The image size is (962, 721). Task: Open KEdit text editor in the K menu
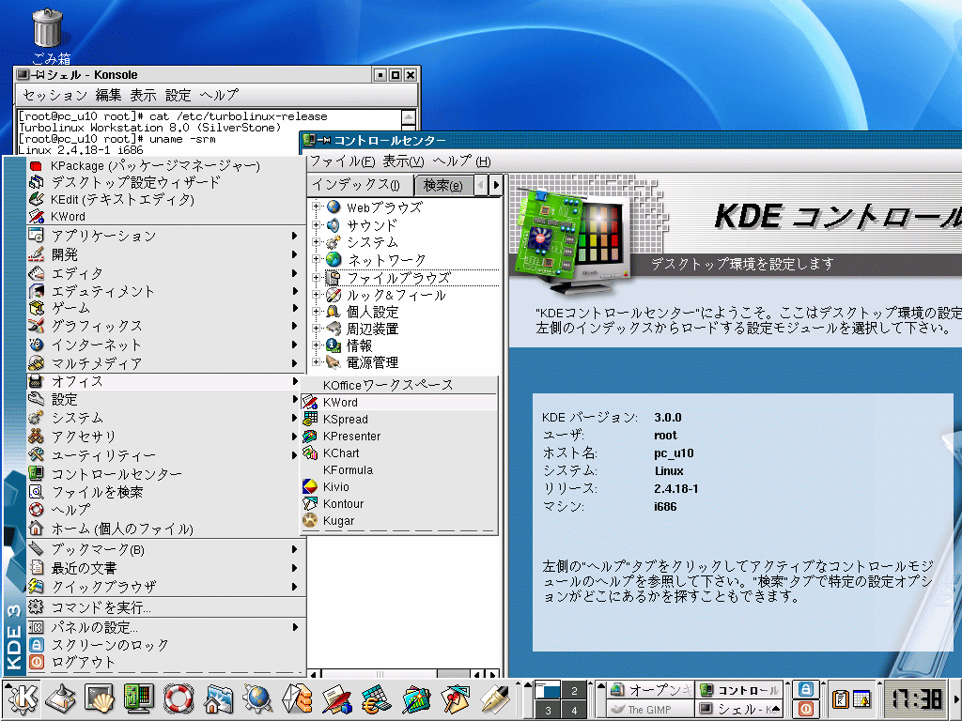[x=166, y=199]
